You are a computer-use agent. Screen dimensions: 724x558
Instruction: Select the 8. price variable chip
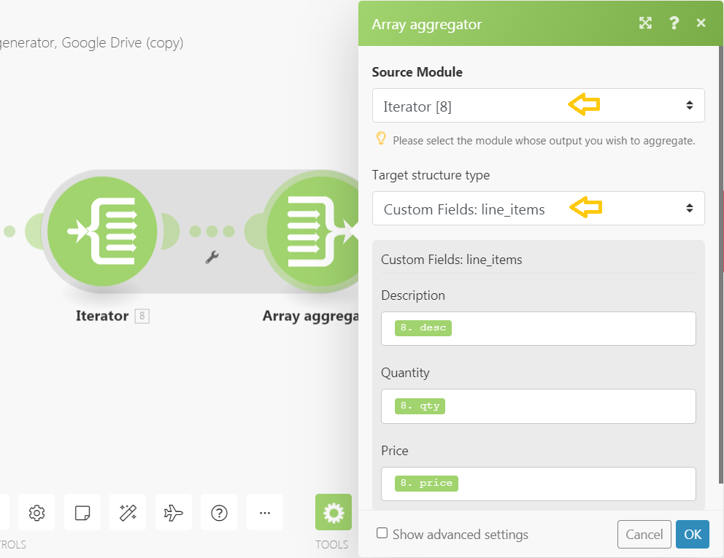(x=425, y=483)
